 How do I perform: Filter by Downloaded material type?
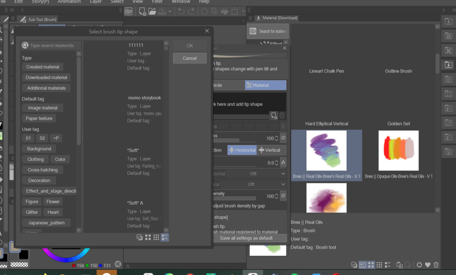click(x=46, y=77)
